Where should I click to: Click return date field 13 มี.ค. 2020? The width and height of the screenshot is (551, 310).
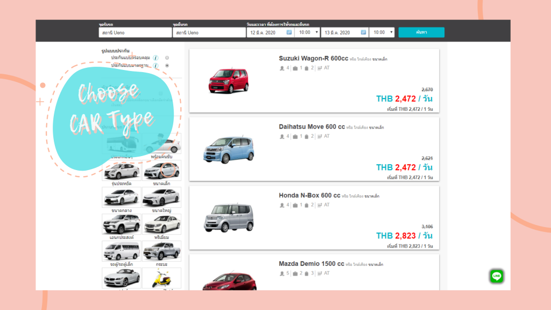pyautogui.click(x=344, y=32)
